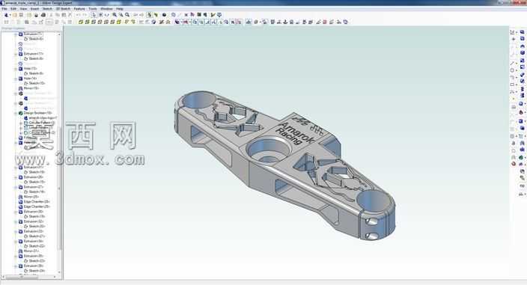This screenshot has width=527, height=285.
Task: Select Edge Chamfer<29> feature
Action: (37, 206)
